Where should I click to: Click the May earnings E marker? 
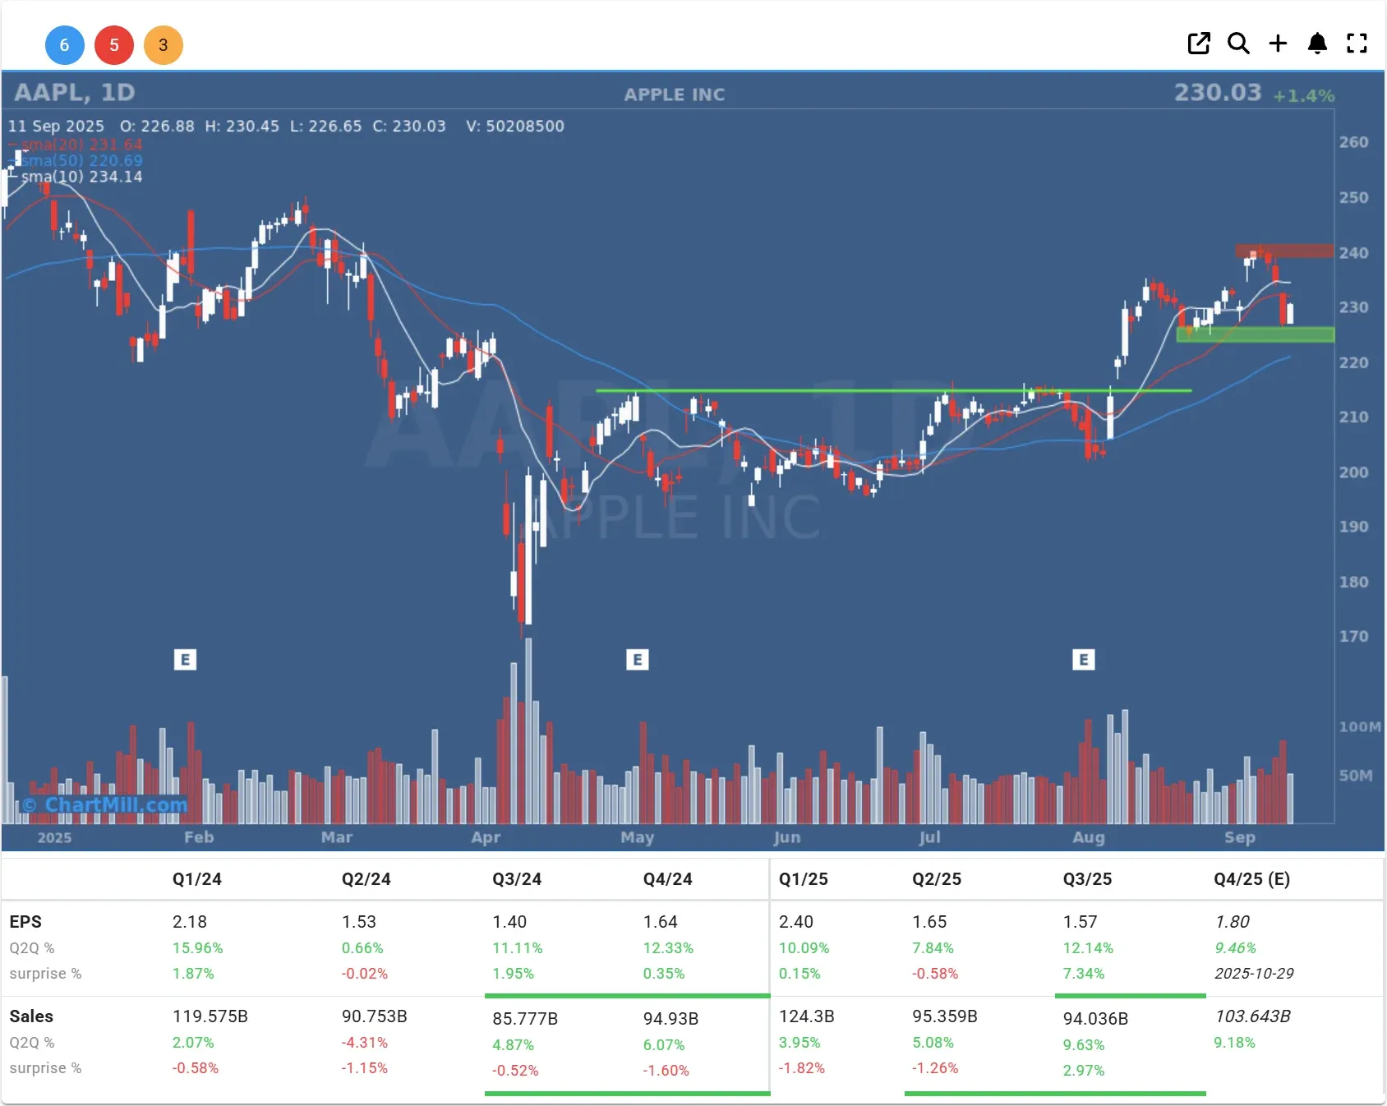[x=637, y=659]
